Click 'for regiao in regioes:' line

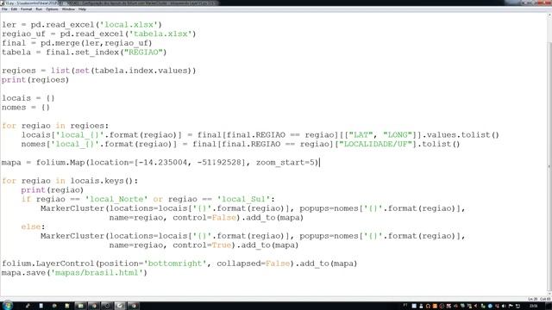click(55, 126)
